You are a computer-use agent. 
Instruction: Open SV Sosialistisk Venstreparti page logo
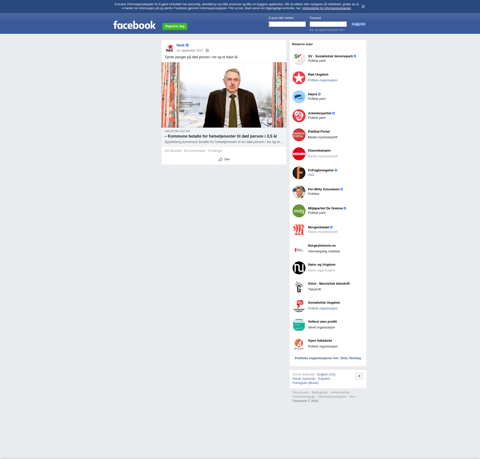click(299, 59)
